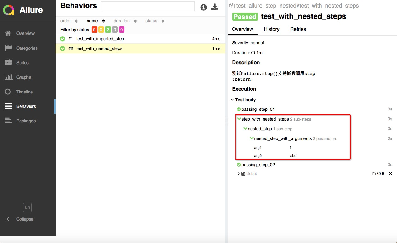Select test_with_nested_steps row
Viewport: 397px width, 243px height.
(x=140, y=48)
